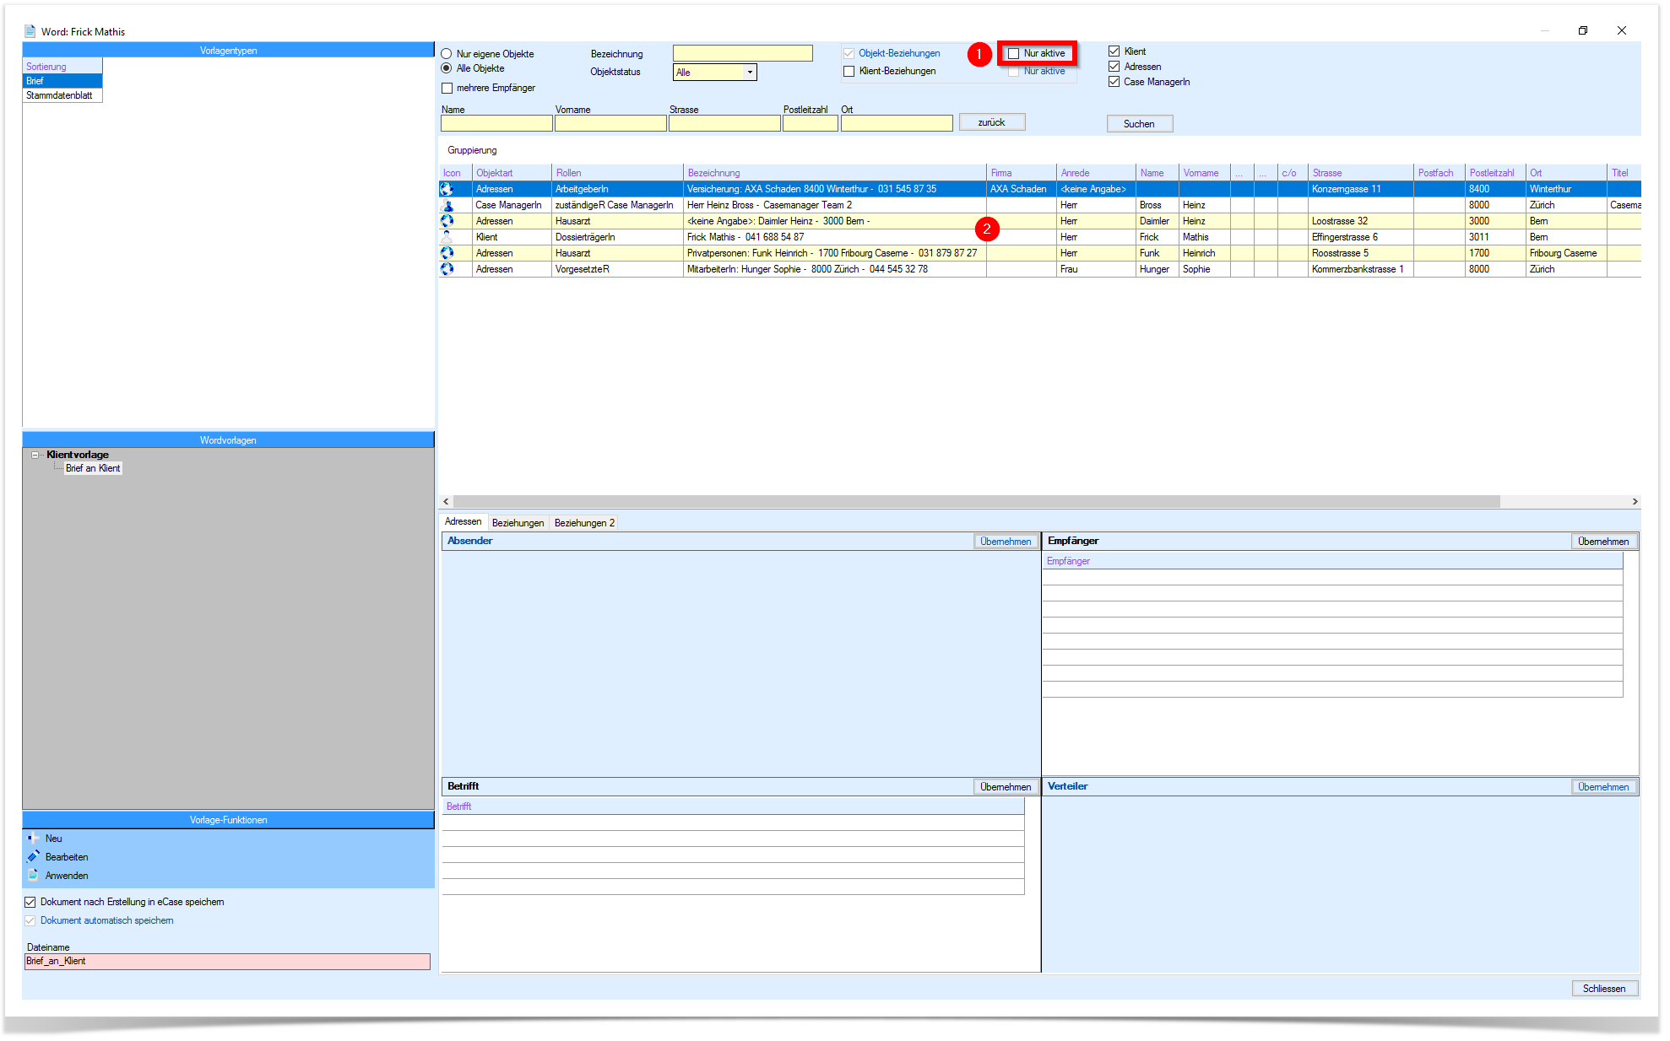Select the Frick Mathis - 041 688 54 87 cell
The width and height of the screenshot is (1670, 1041).
pos(835,237)
